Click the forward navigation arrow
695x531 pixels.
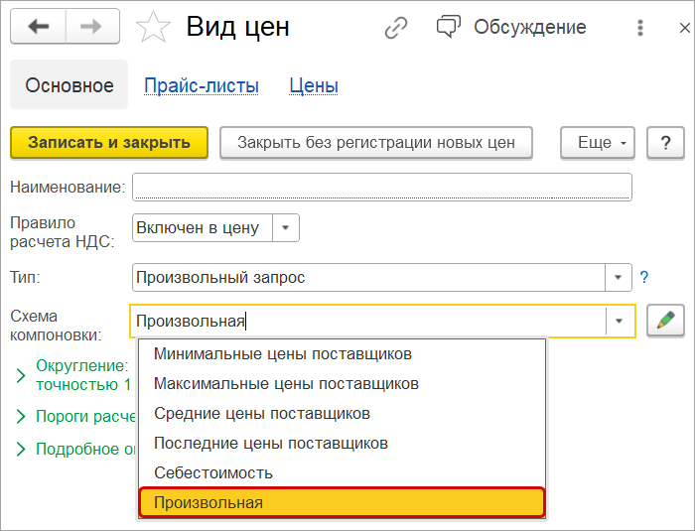91,27
